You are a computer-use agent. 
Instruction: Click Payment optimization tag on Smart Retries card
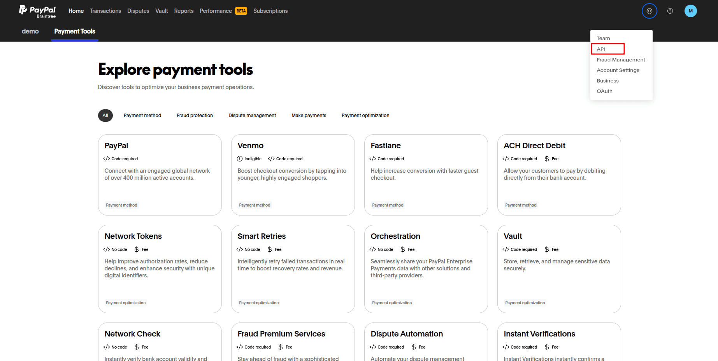coord(259,303)
